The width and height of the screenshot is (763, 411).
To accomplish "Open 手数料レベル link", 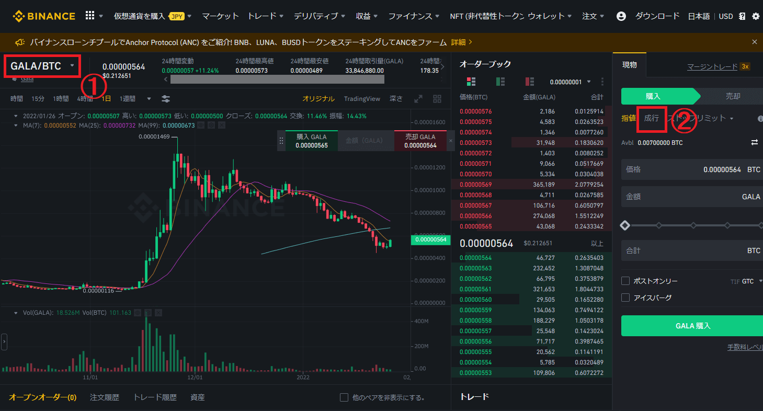I will (745, 347).
